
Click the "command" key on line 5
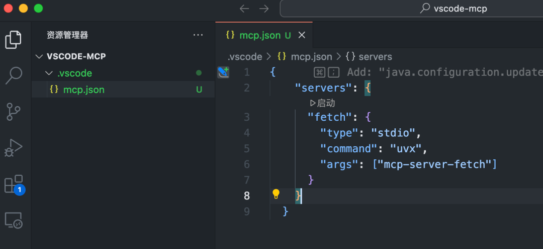[349, 149]
